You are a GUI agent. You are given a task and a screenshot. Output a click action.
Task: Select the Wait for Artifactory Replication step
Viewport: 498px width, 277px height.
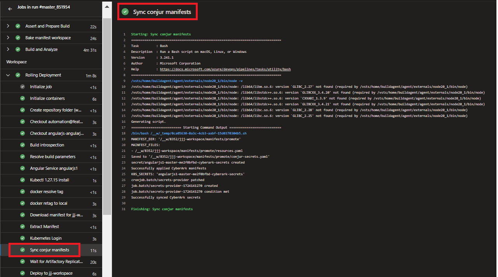[x=56, y=261]
